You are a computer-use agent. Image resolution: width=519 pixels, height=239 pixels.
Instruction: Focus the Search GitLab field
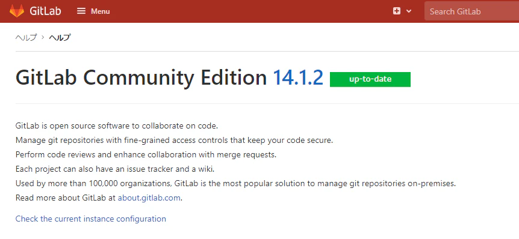(x=471, y=11)
